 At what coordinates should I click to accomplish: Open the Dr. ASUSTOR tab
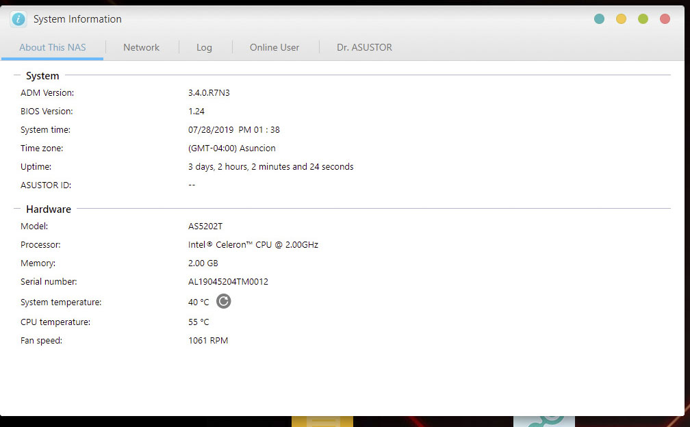coord(364,47)
